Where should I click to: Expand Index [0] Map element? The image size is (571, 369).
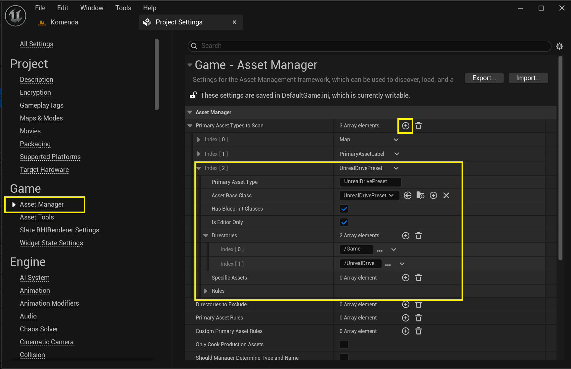click(198, 140)
